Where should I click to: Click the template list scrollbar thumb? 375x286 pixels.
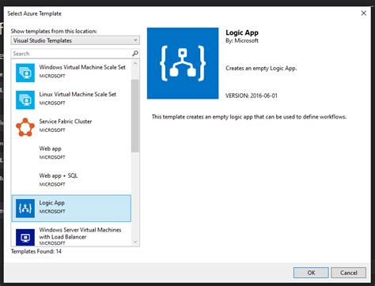(x=135, y=116)
